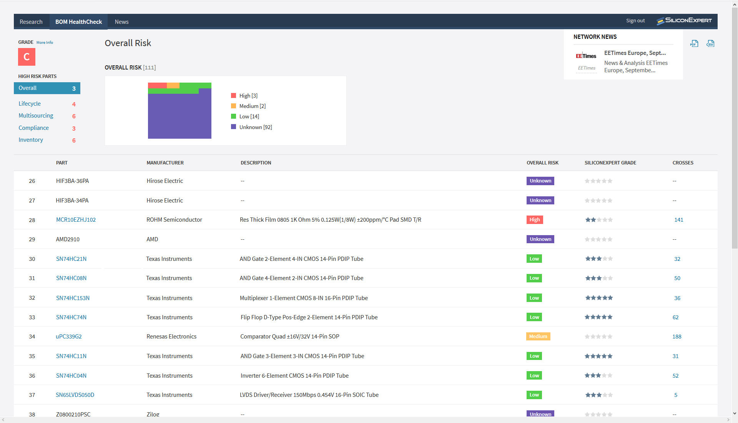Open the Research tab
The height and width of the screenshot is (423, 738).
(x=31, y=22)
